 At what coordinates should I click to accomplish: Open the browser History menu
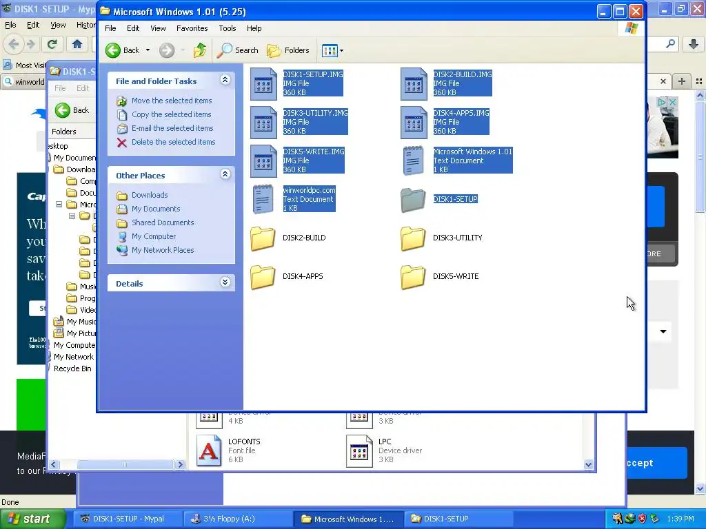[x=85, y=25]
